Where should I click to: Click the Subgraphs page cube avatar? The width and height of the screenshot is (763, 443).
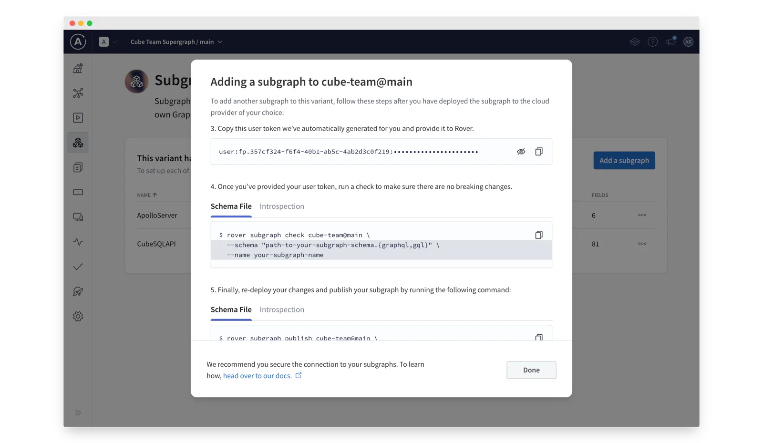click(x=136, y=82)
